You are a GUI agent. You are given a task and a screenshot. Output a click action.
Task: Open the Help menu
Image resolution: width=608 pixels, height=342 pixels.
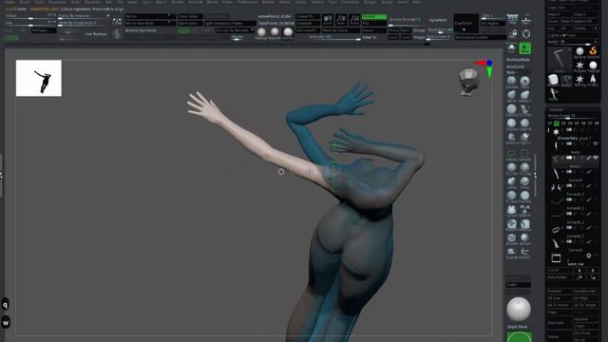coord(416,2)
